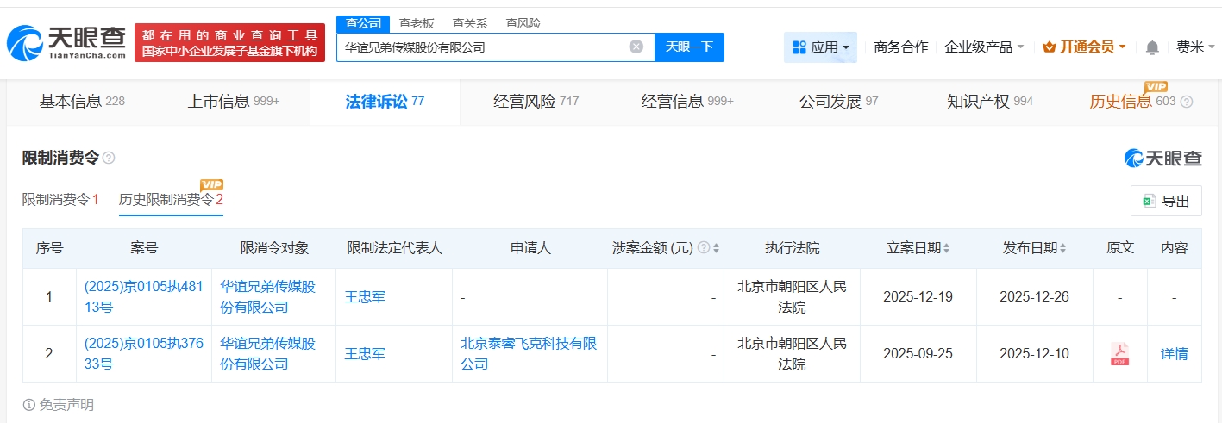The width and height of the screenshot is (1222, 423).
Task: Sort the table by 立案日期
Action: click(x=946, y=248)
